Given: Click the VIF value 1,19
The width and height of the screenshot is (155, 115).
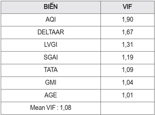Looking at the screenshot, I should click(x=128, y=57).
